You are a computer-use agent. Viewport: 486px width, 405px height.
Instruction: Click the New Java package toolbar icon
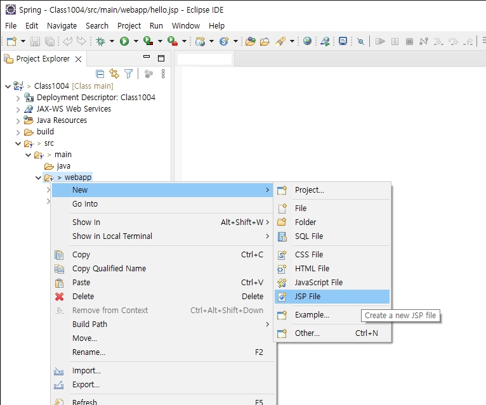200,41
